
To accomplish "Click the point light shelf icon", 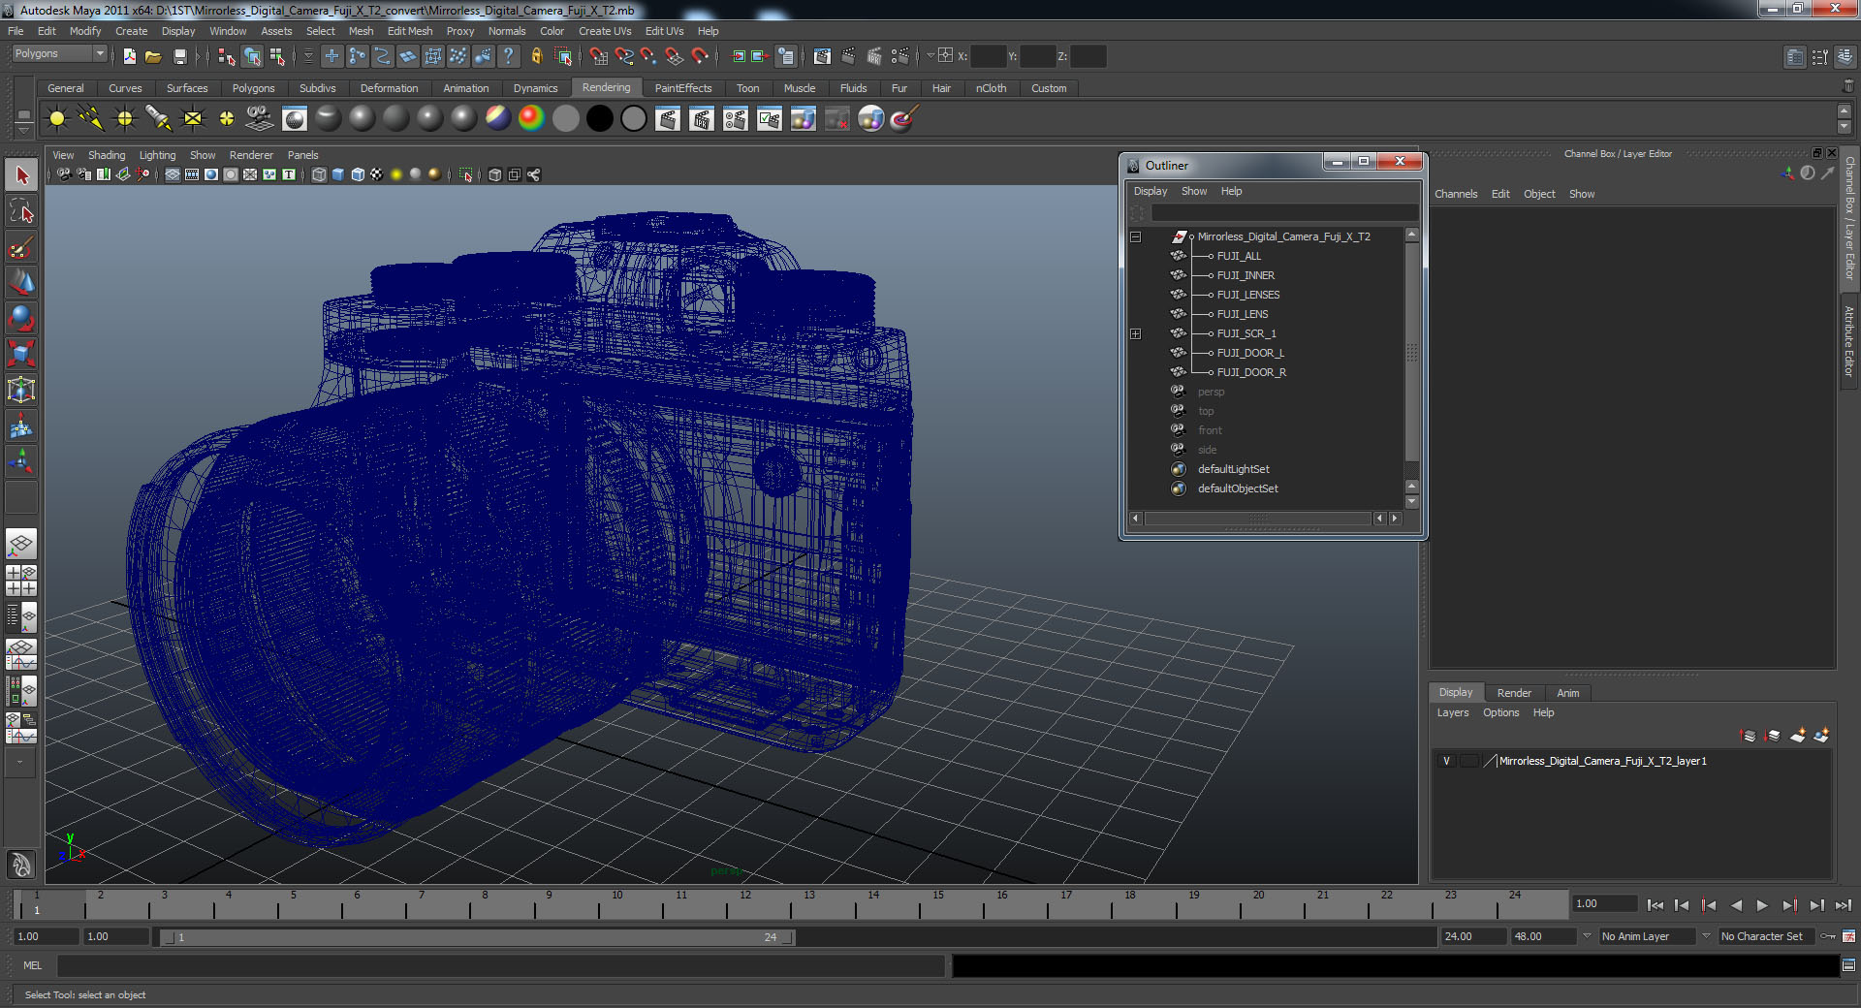I will click(x=125, y=118).
